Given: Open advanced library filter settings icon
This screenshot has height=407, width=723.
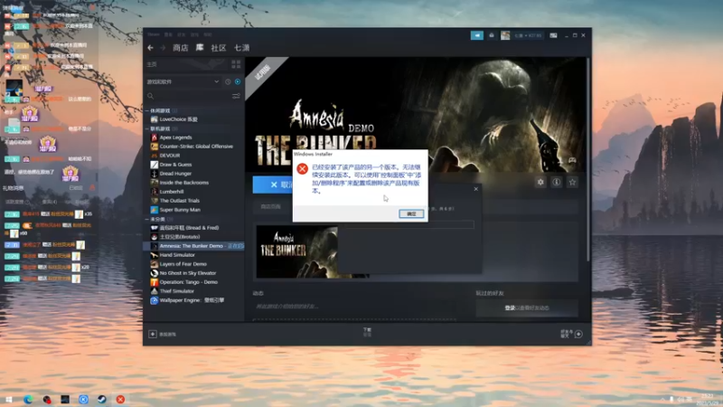Looking at the screenshot, I should click(x=236, y=96).
